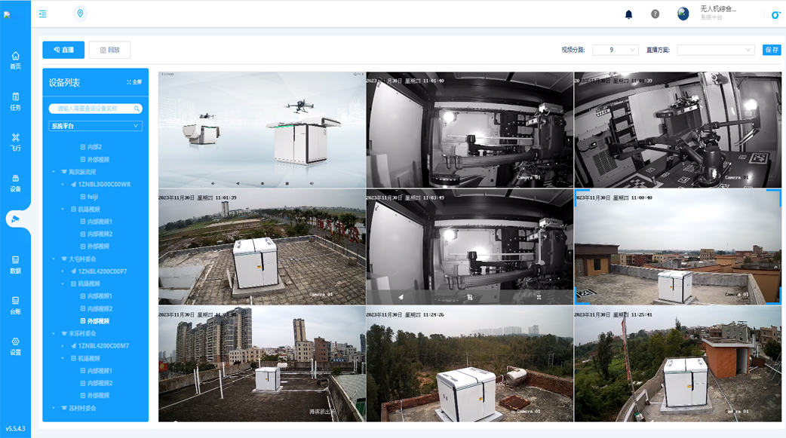Click the 保存 (Save) button
The height and width of the screenshot is (438, 786).
point(772,50)
